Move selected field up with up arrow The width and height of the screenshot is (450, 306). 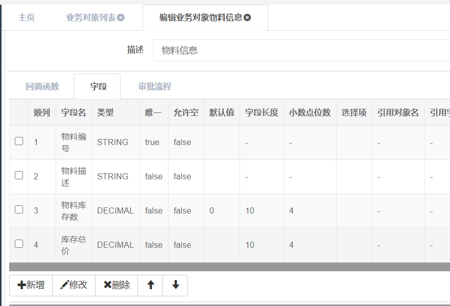(x=150, y=285)
